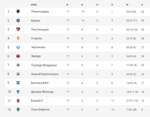The width and height of the screenshot is (150, 117).
Task: Click the Балтика-БФУ shield logo
Action: click(18, 83)
